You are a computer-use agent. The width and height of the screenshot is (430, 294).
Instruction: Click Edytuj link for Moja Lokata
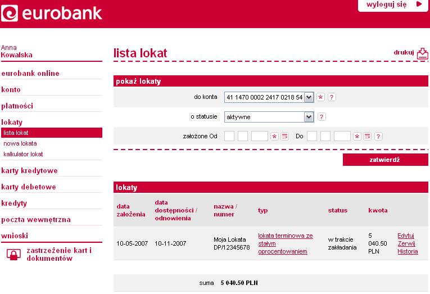(x=406, y=236)
